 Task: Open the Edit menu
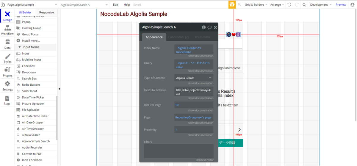(115, 5)
